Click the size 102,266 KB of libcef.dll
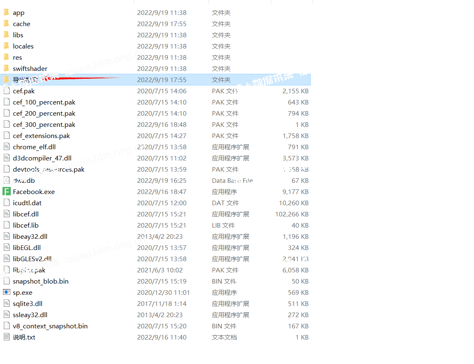 (x=292, y=214)
